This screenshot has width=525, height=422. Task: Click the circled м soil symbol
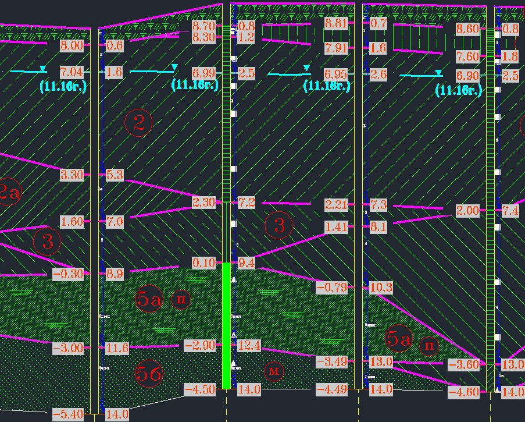click(273, 370)
